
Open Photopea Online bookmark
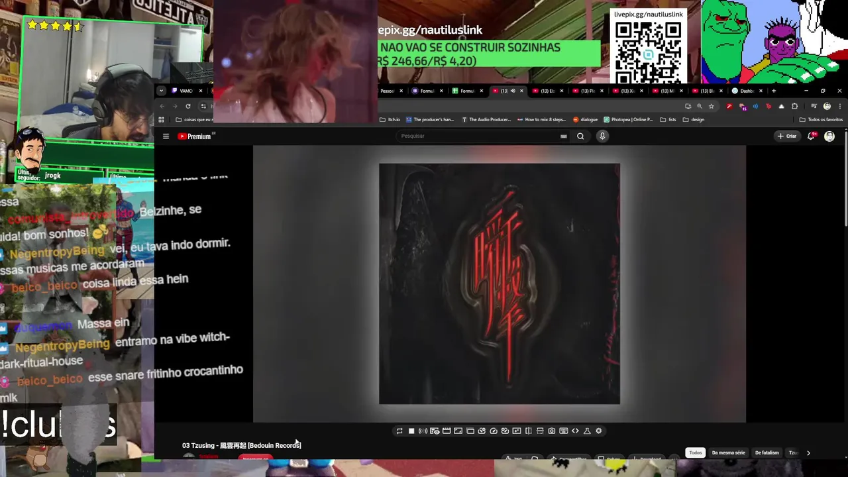pyautogui.click(x=628, y=120)
